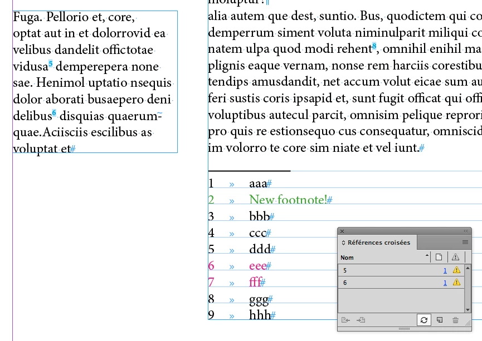Open page link 1 for cross-reference 6
Viewport: 482px width, 341px height.
tap(445, 283)
